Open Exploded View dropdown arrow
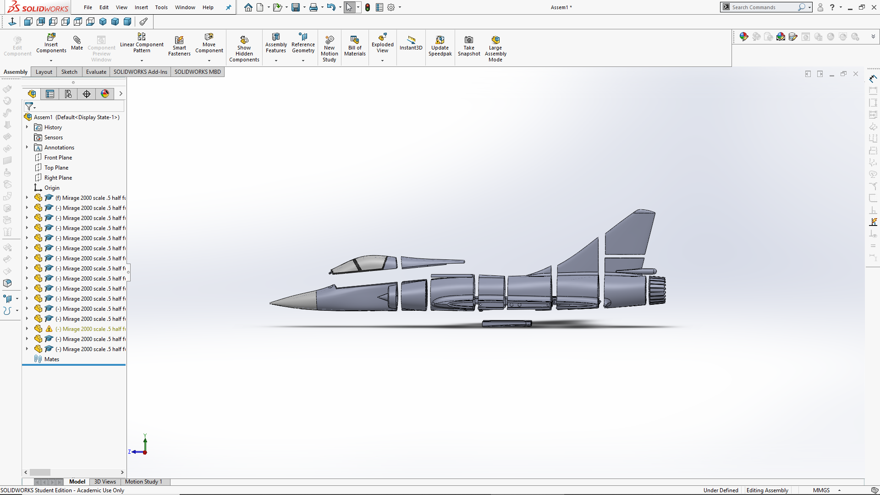Screen dimensions: 880x495 [382, 60]
